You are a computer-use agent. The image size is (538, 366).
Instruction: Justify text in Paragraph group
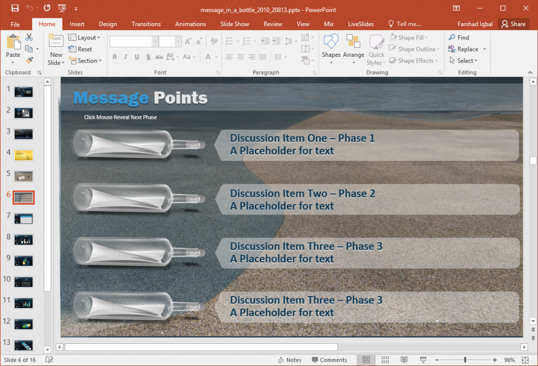pyautogui.click(x=263, y=57)
